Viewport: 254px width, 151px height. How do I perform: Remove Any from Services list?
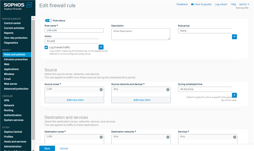[235, 137]
